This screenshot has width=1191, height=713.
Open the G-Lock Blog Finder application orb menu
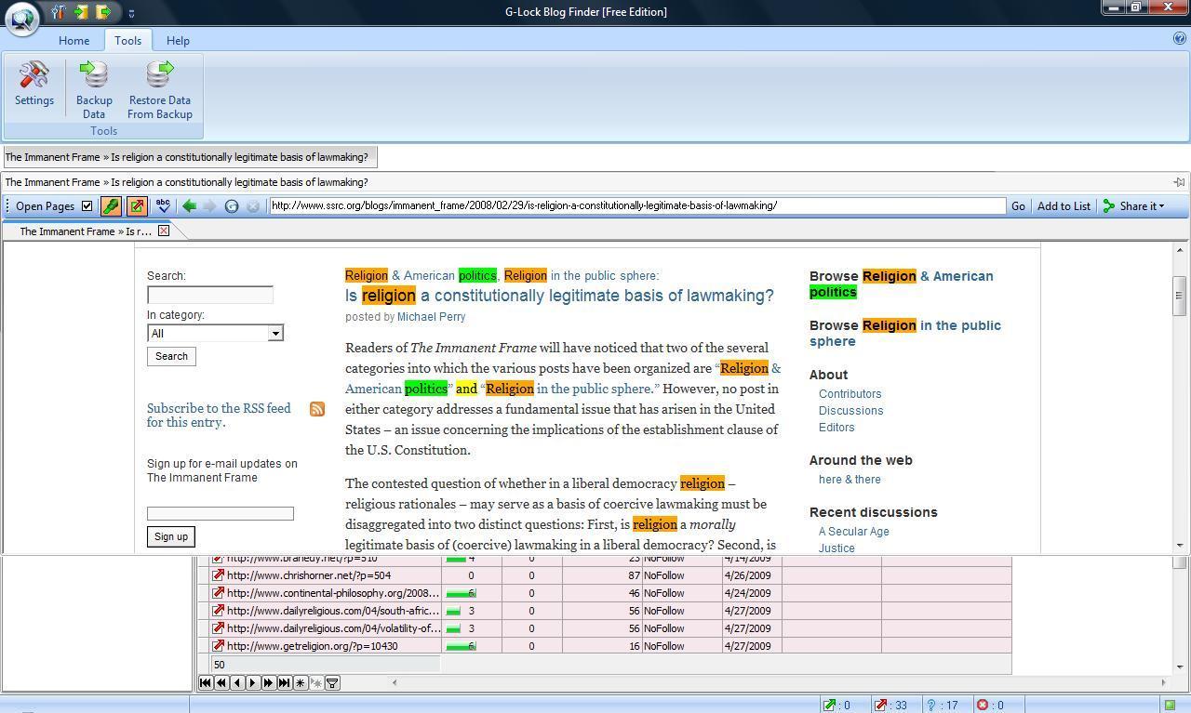tap(21, 18)
